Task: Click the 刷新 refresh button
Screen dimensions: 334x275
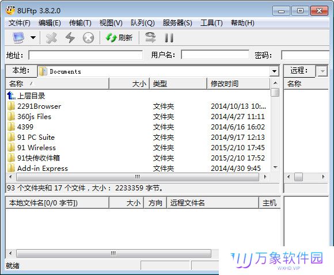Action: (119, 38)
